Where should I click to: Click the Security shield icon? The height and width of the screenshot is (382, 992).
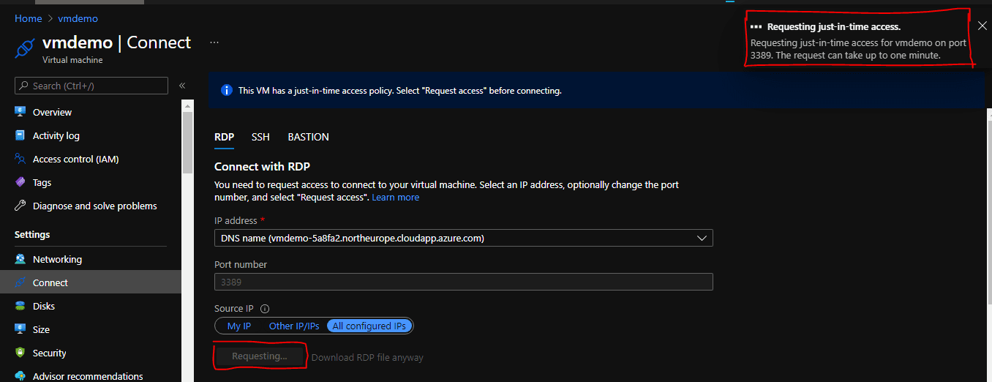[20, 353]
